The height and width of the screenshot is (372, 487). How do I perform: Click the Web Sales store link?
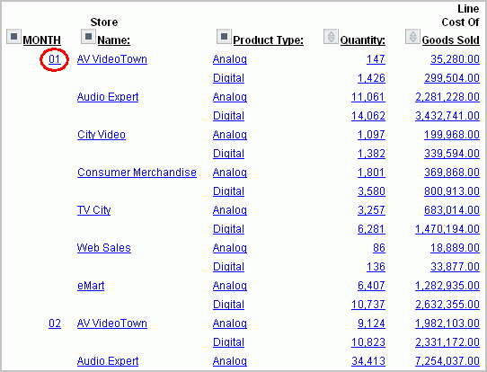104,248
